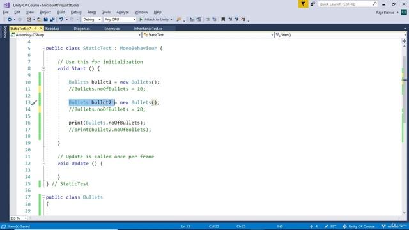Open the Build menu
The height and width of the screenshot is (230, 409).
pos(61,12)
